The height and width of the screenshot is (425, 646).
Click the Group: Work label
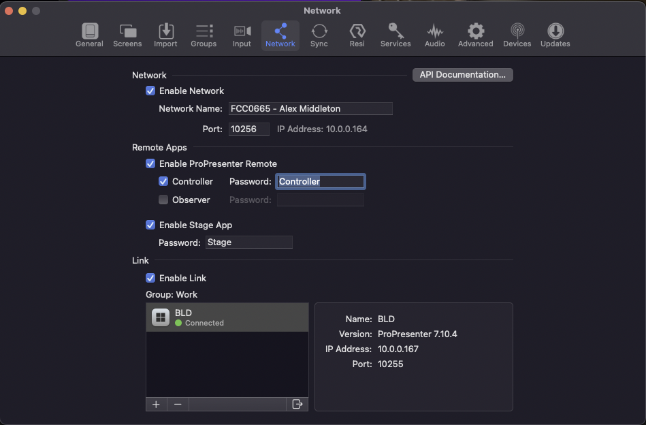(x=172, y=295)
